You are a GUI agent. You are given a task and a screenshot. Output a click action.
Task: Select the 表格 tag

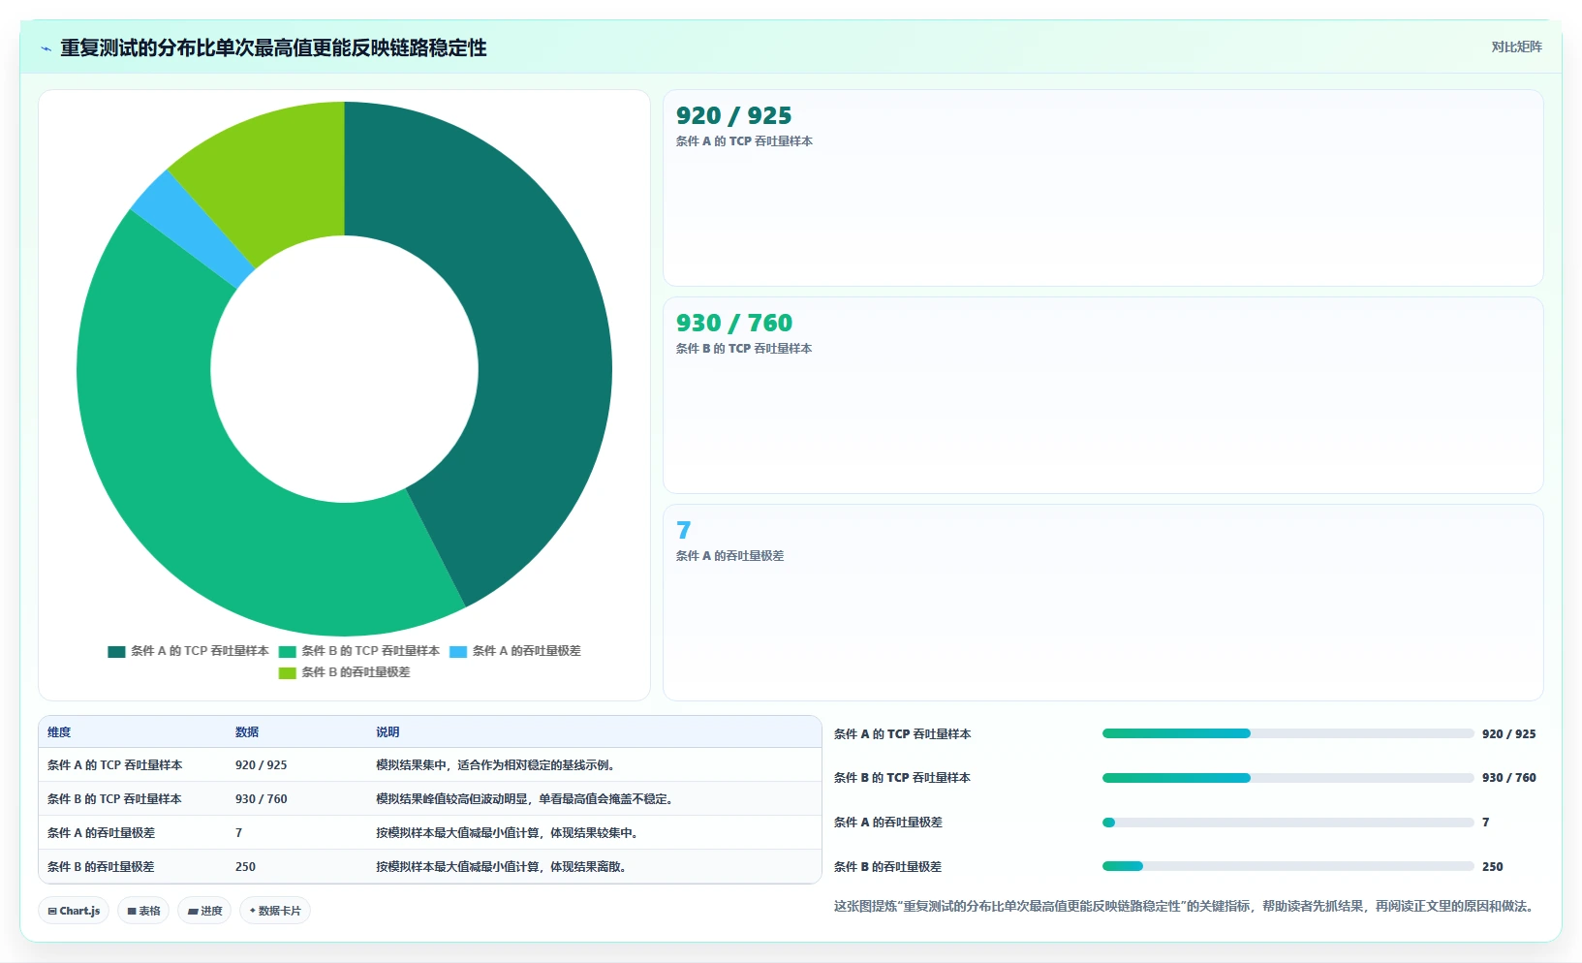(x=143, y=911)
